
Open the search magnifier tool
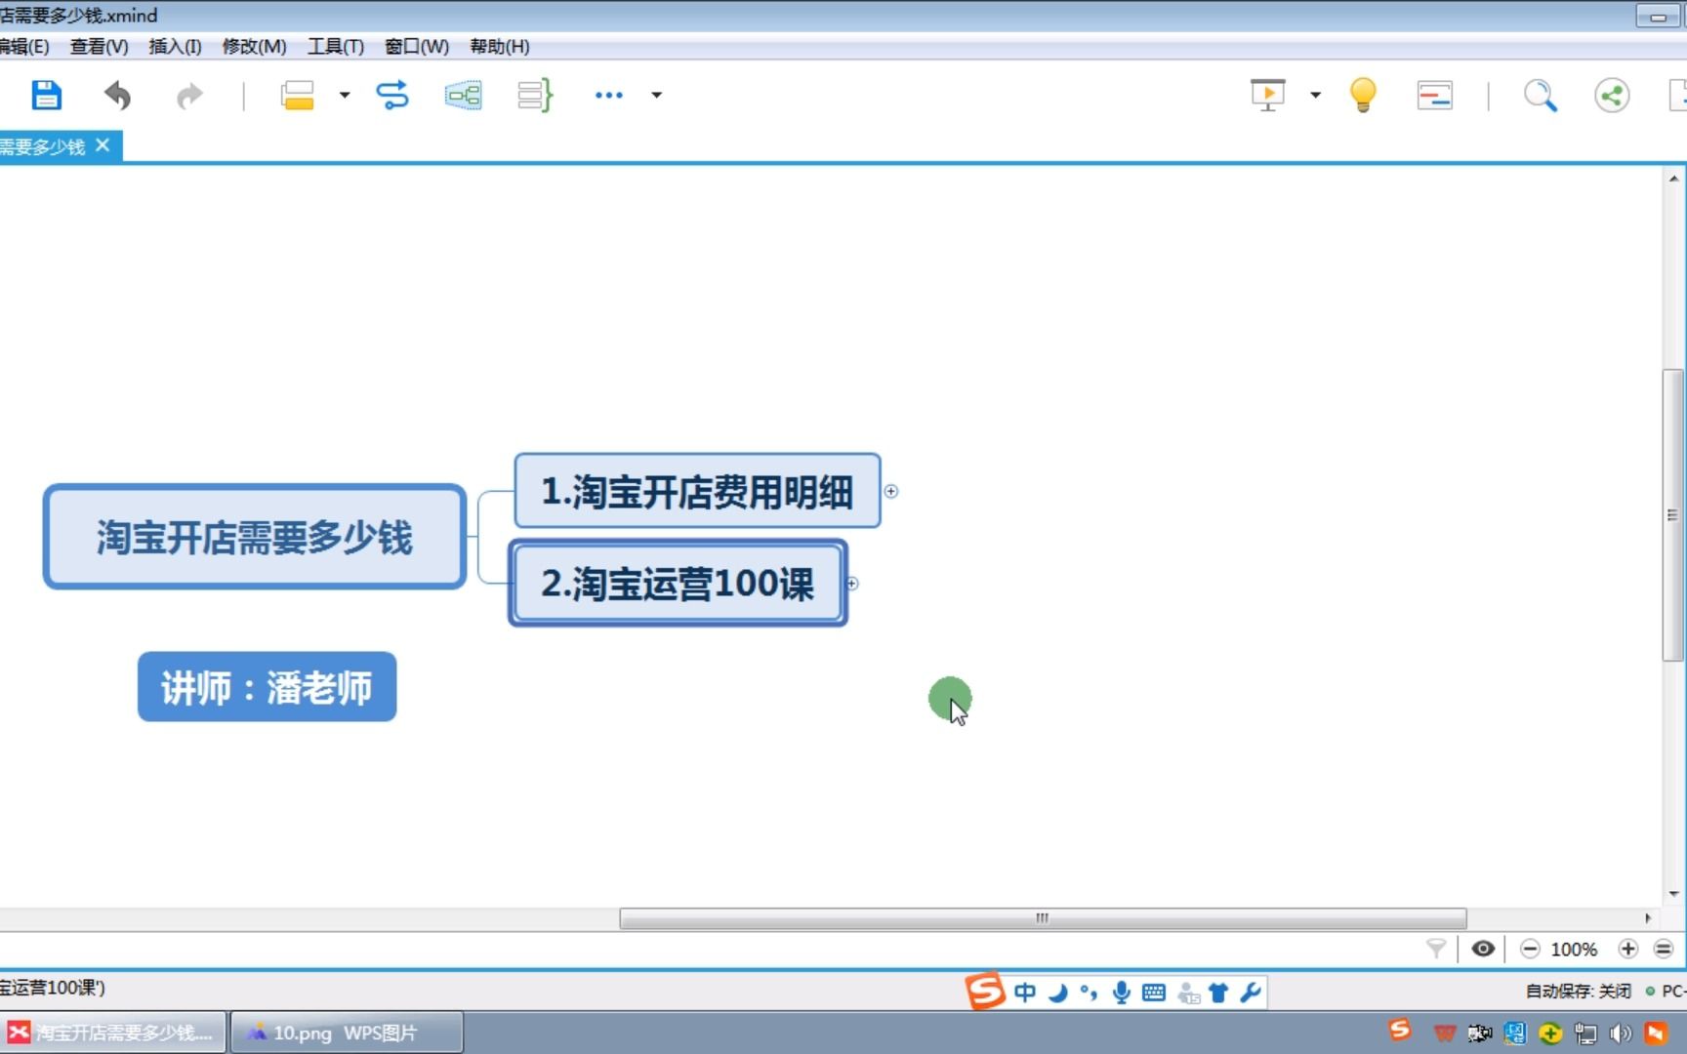1541,95
